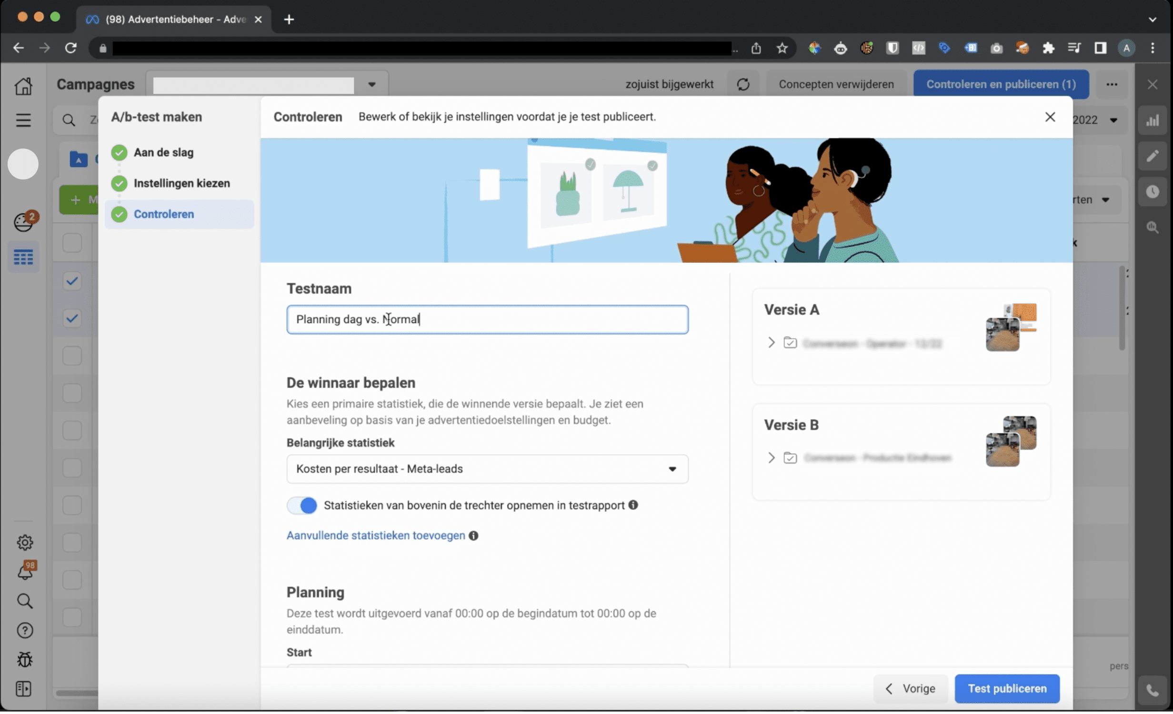Open the help question mark icon
Image resolution: width=1173 pixels, height=714 pixels.
tap(24, 631)
